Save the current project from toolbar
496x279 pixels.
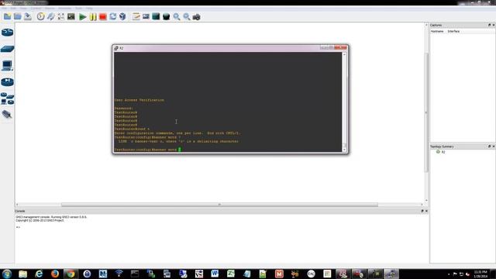point(28,16)
